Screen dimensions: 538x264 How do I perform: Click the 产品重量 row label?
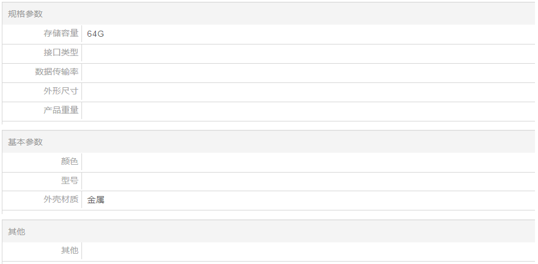(x=61, y=111)
